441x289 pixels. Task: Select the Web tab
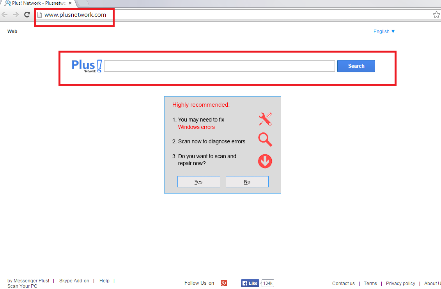point(12,32)
